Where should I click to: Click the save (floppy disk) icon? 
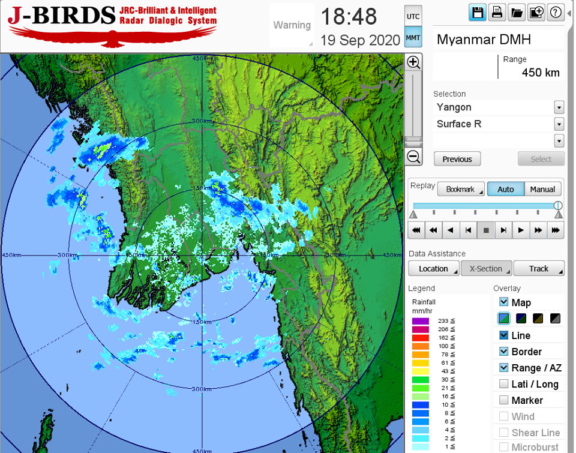click(478, 12)
